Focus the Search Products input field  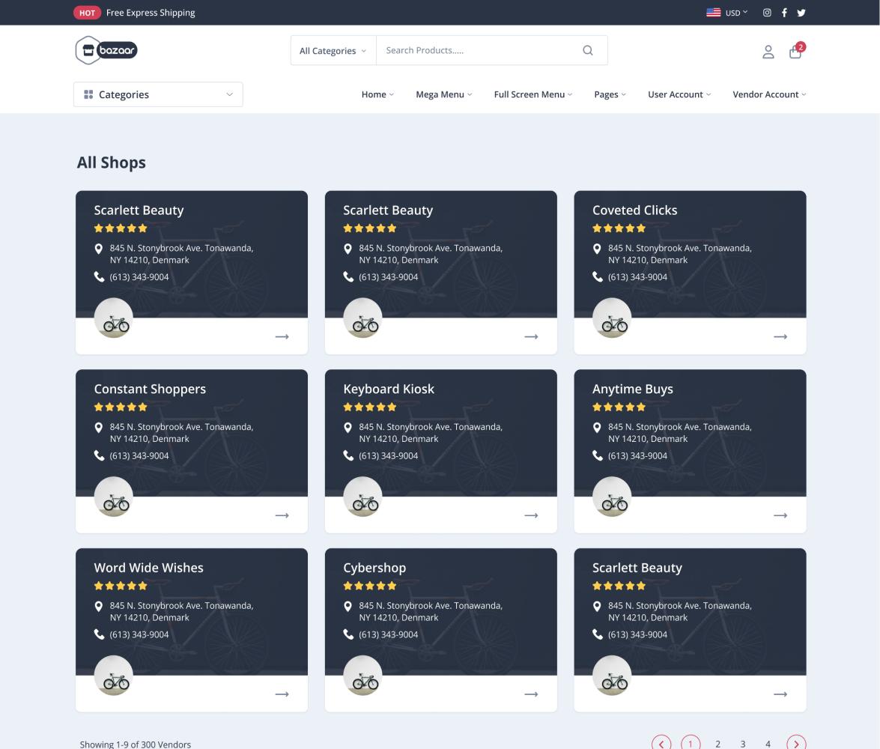[x=479, y=50]
